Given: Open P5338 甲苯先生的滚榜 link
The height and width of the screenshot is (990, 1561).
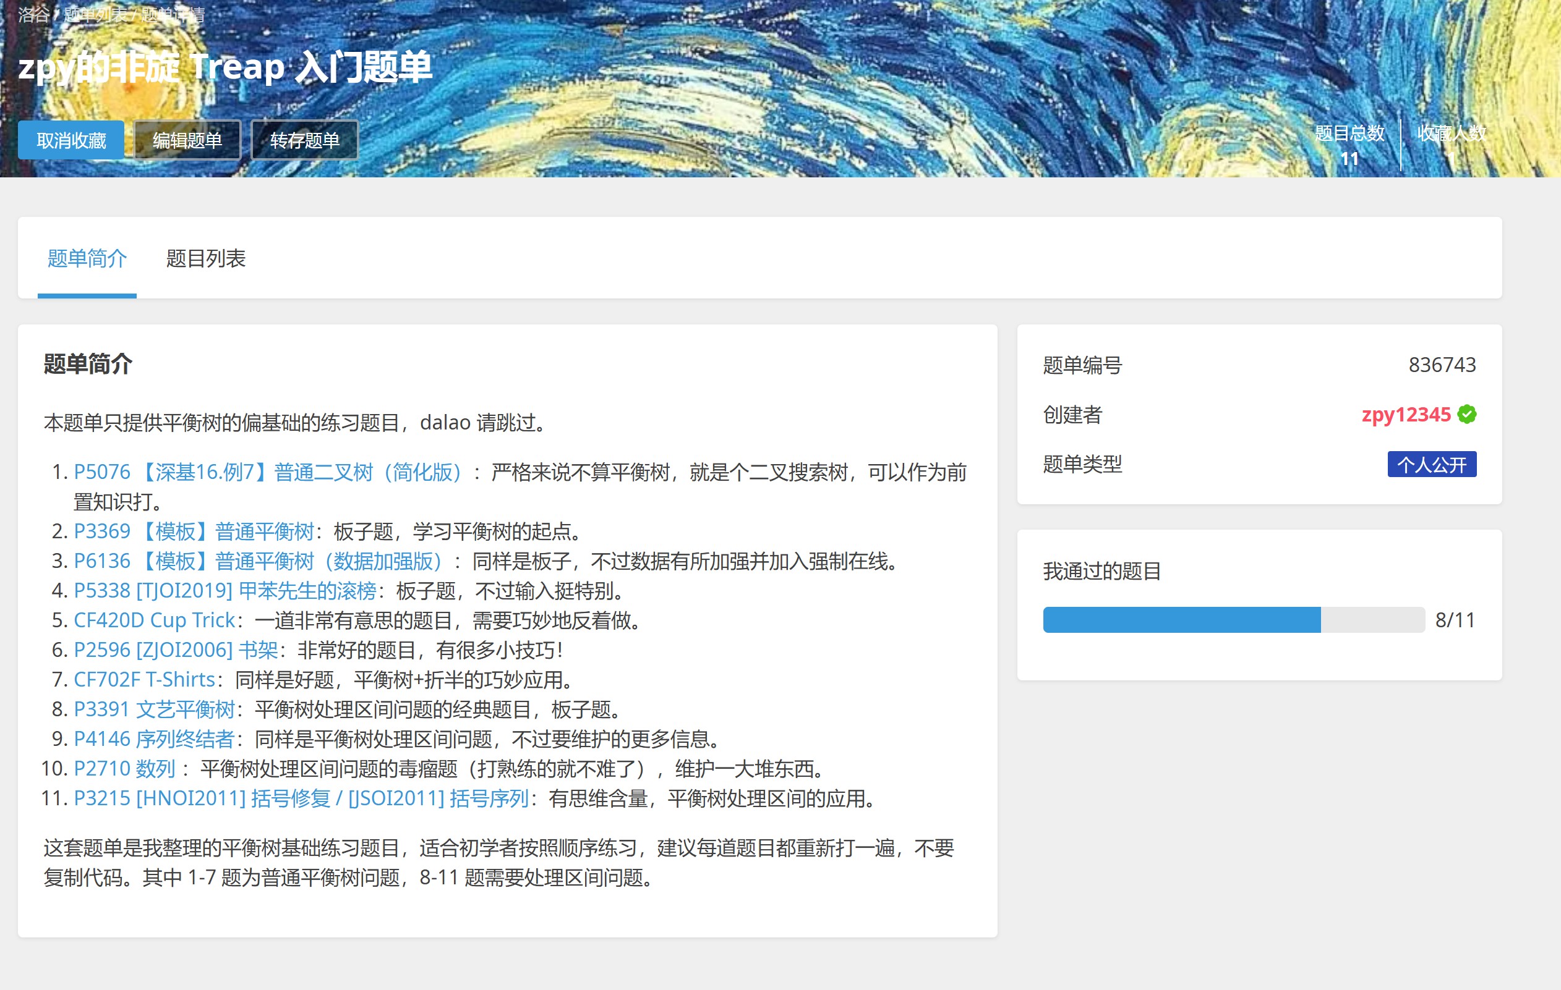Looking at the screenshot, I should pyautogui.click(x=225, y=591).
